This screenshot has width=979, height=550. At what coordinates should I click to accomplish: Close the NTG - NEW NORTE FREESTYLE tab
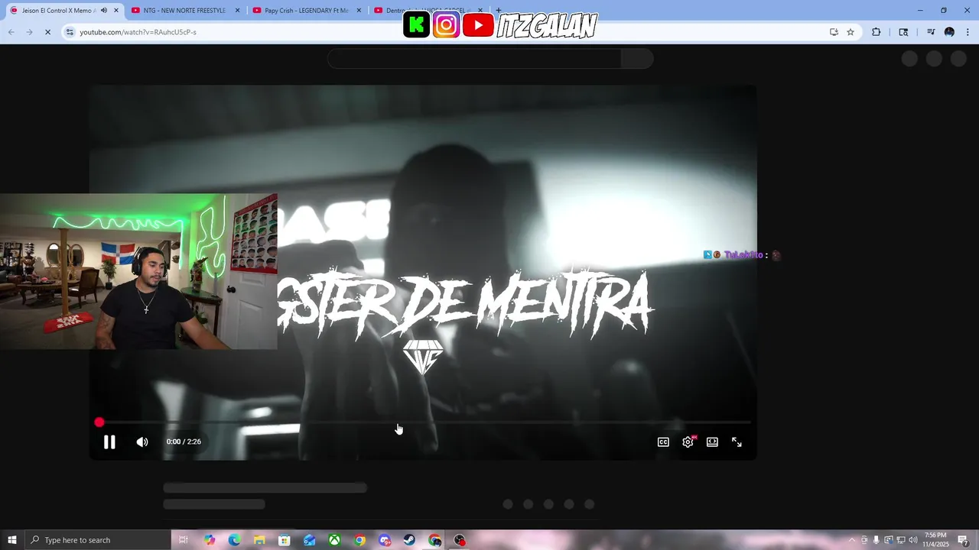(x=237, y=11)
